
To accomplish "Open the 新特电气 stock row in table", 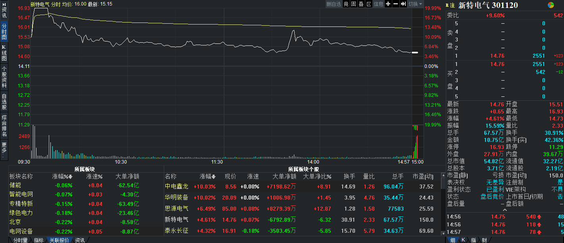I will pos(302,219).
